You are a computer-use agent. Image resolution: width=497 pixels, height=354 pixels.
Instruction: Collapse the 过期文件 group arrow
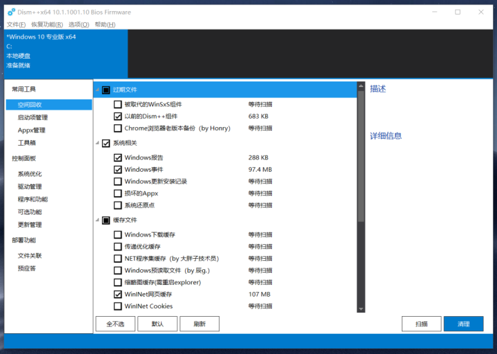click(97, 90)
